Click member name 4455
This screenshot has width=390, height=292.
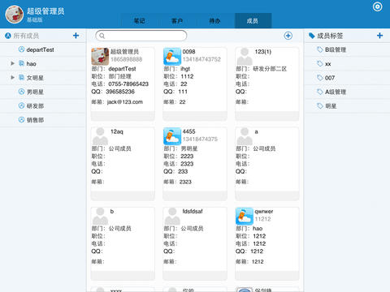(188, 131)
